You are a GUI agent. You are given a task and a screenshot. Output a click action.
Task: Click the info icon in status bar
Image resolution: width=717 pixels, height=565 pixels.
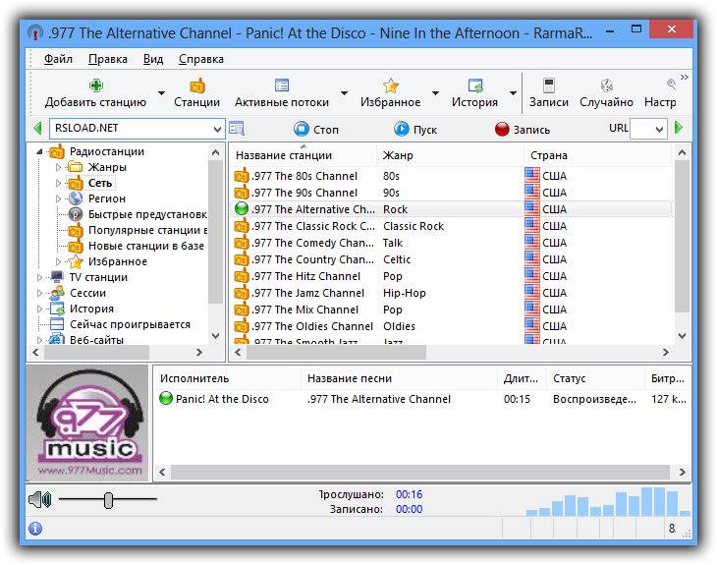pos(35,529)
